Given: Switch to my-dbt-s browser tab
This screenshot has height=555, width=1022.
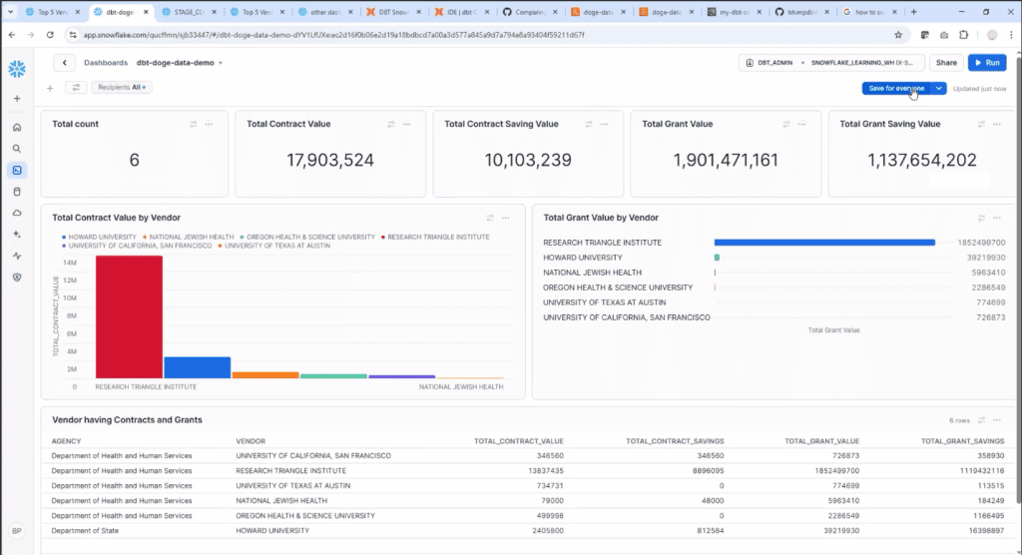Looking at the screenshot, I should coord(733,12).
